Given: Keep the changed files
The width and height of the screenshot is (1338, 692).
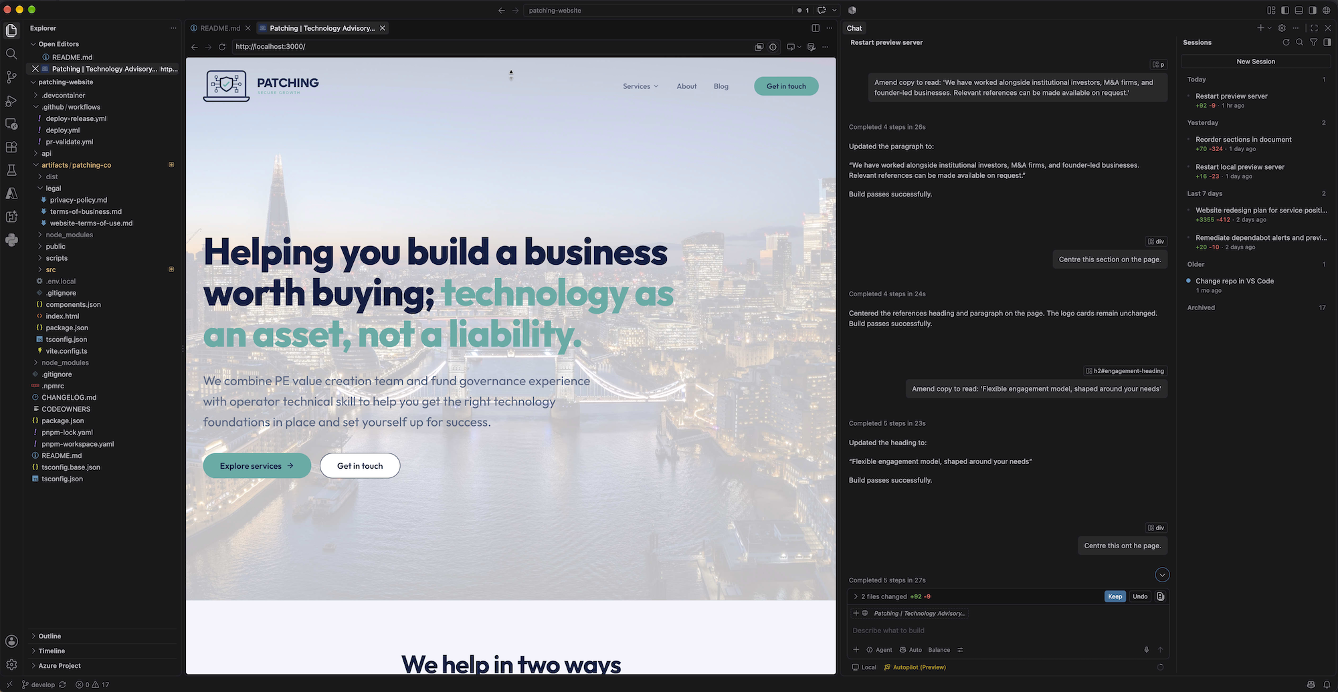Looking at the screenshot, I should click(x=1115, y=596).
